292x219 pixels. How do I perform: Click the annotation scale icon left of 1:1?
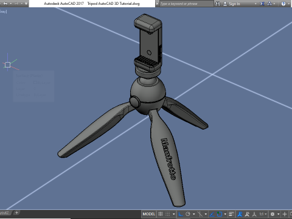[x=254, y=214]
